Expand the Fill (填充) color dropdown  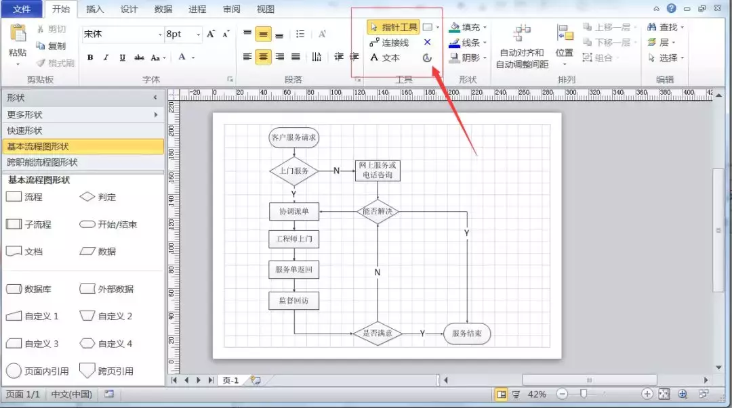[485, 27]
